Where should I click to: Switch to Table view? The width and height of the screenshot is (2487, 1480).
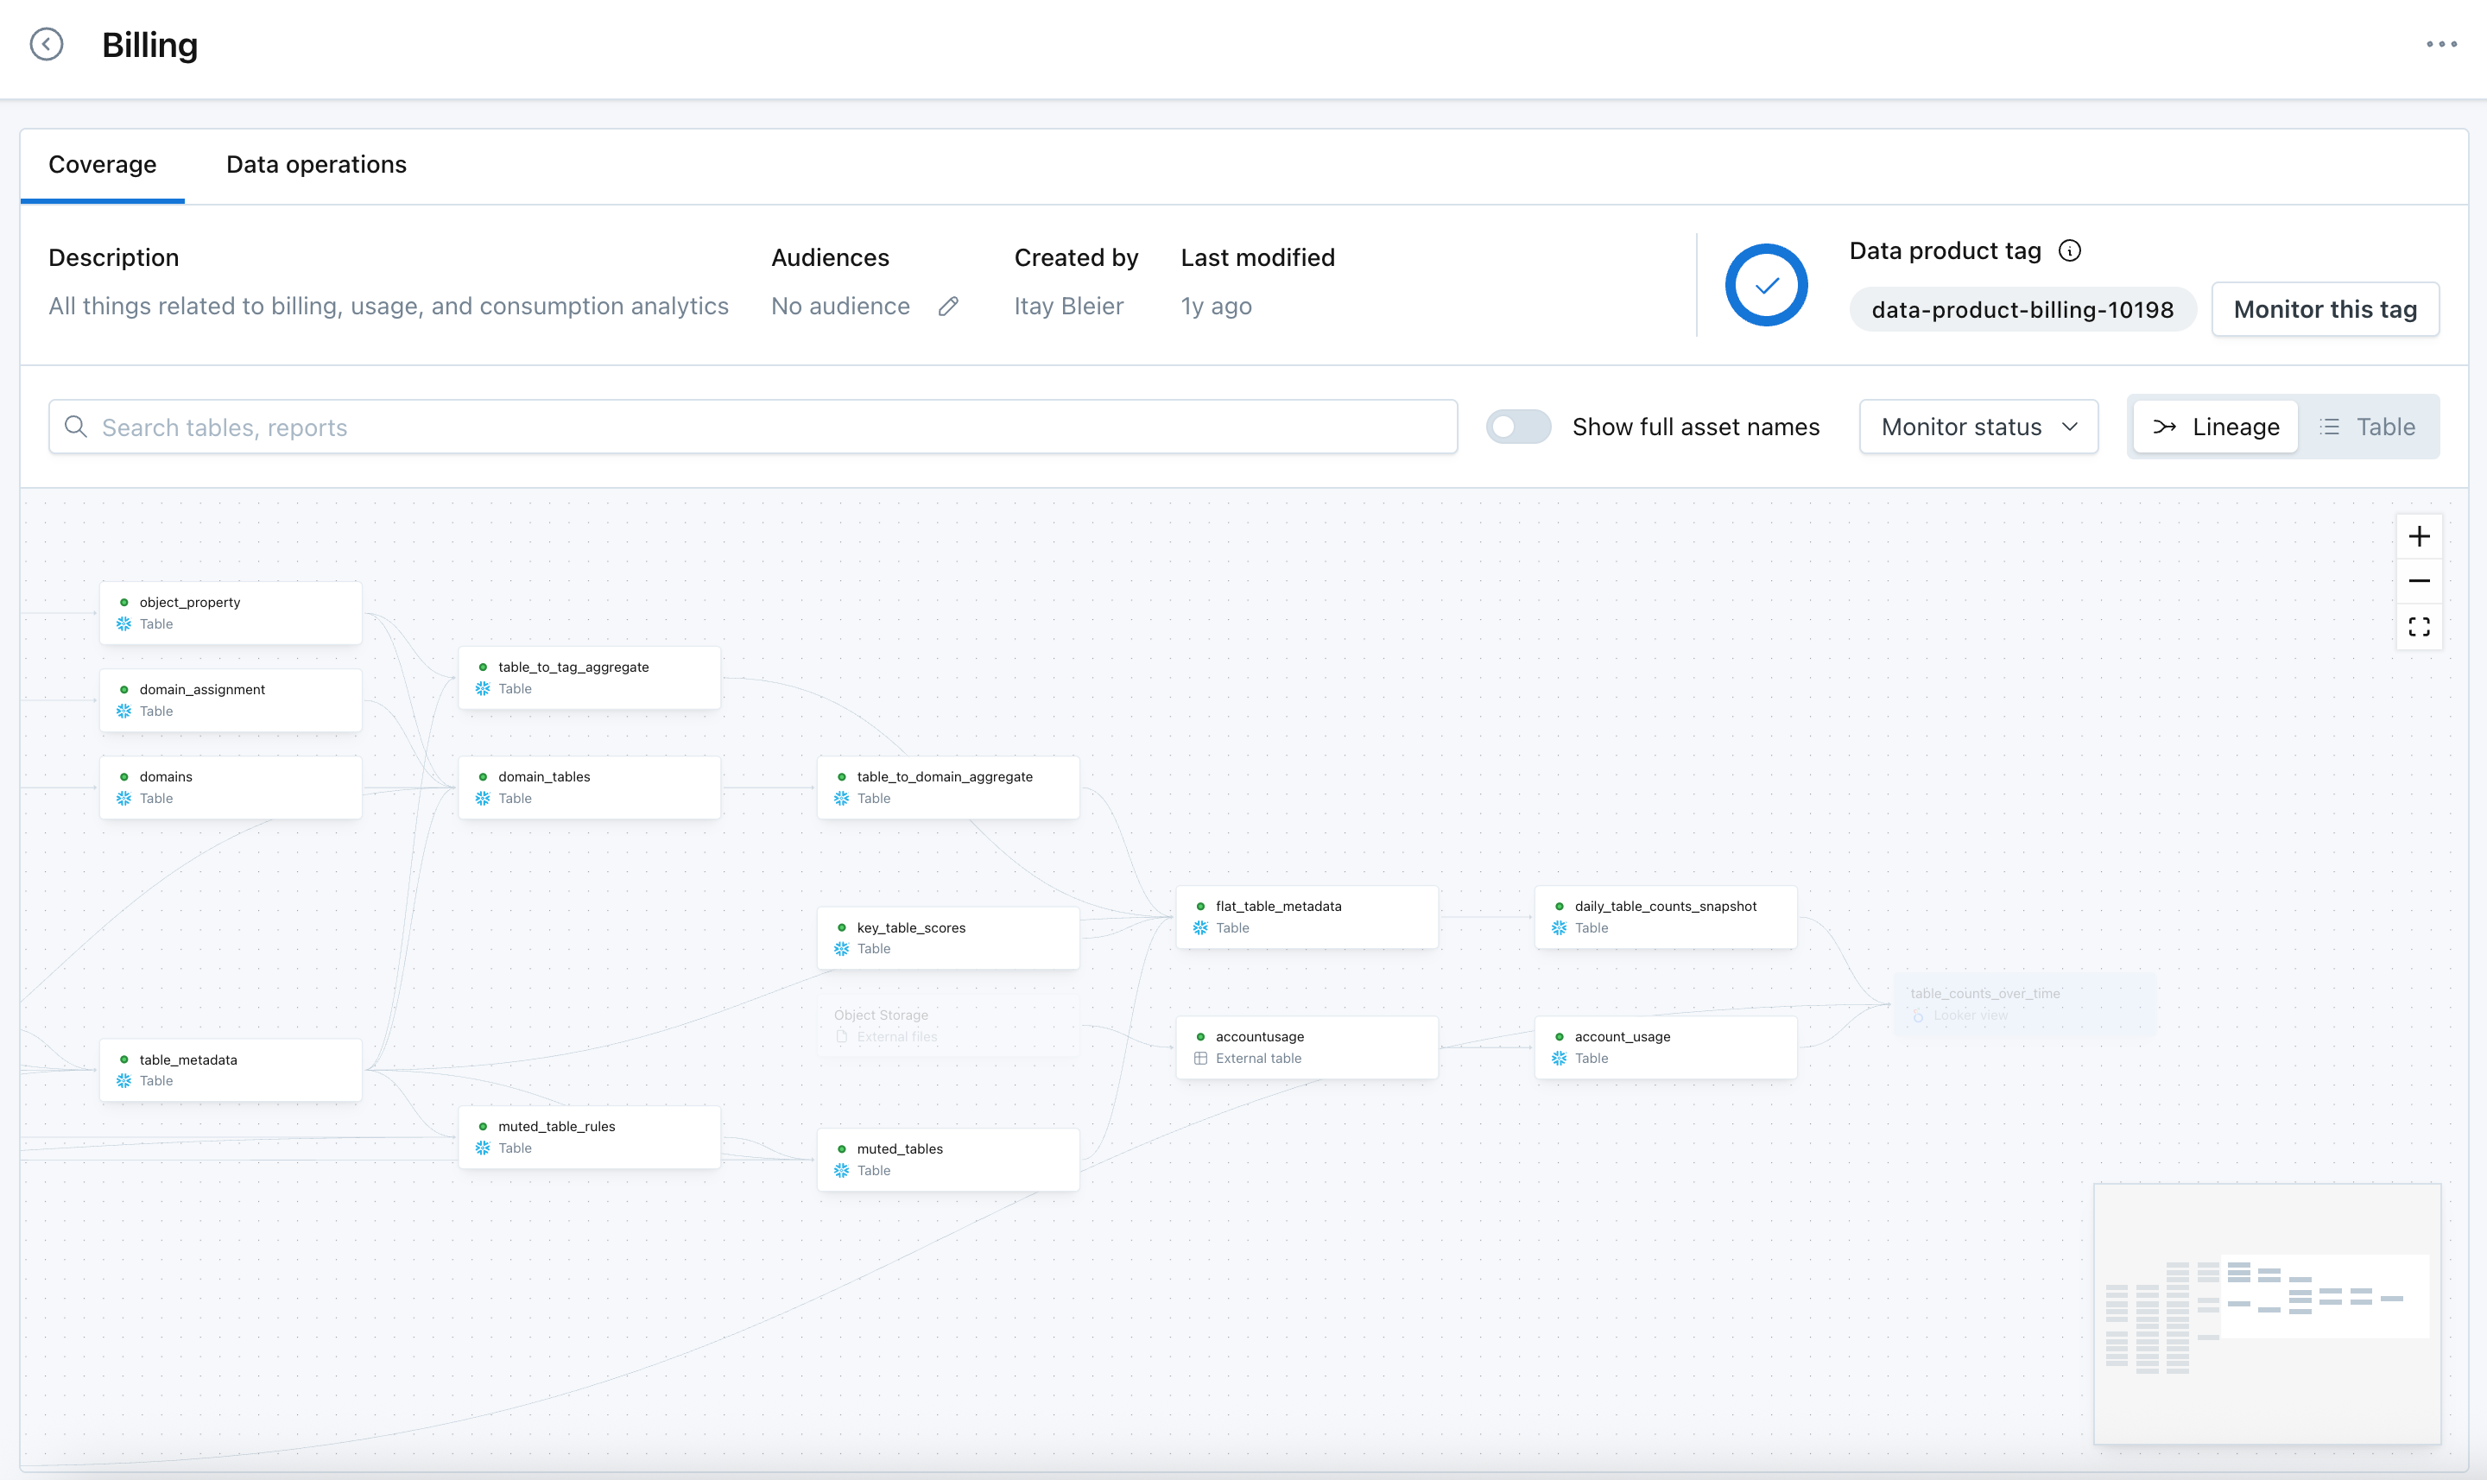pyautogui.click(x=2367, y=427)
